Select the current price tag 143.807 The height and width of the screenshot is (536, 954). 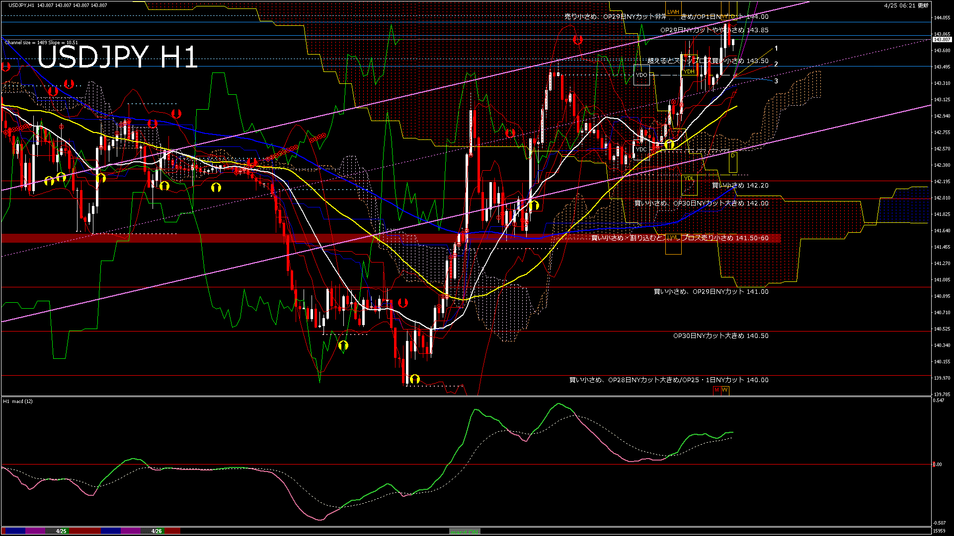tap(942, 39)
